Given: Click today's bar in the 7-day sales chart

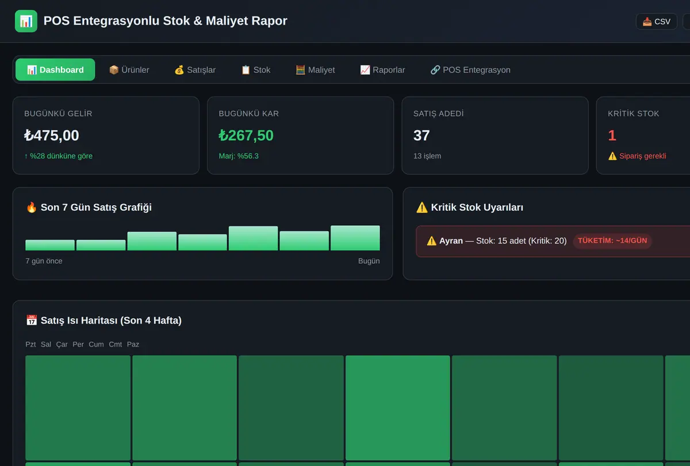Looking at the screenshot, I should pyautogui.click(x=355, y=238).
